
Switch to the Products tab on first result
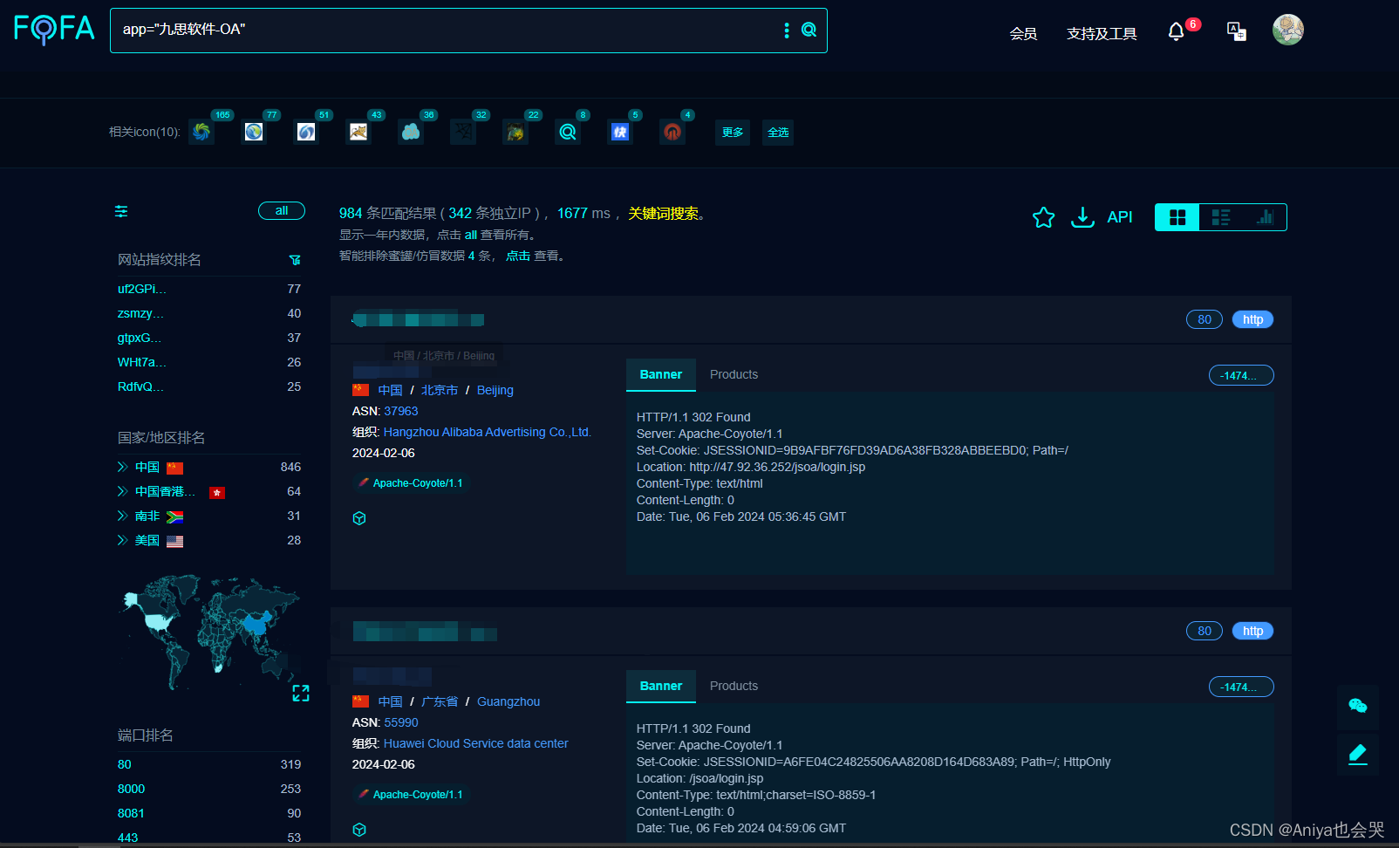[734, 374]
